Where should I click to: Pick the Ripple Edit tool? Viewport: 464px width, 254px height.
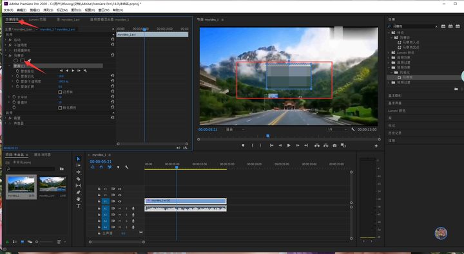(x=79, y=172)
